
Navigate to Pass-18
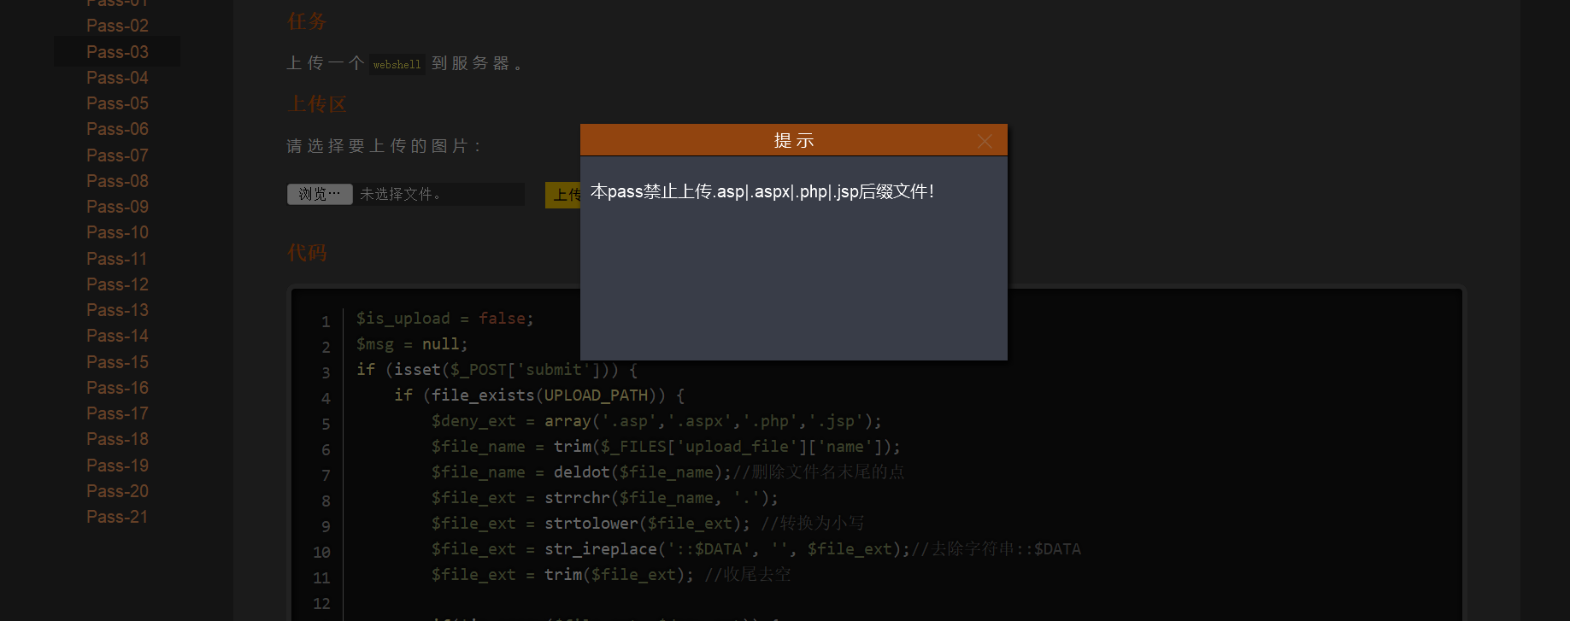[117, 439]
